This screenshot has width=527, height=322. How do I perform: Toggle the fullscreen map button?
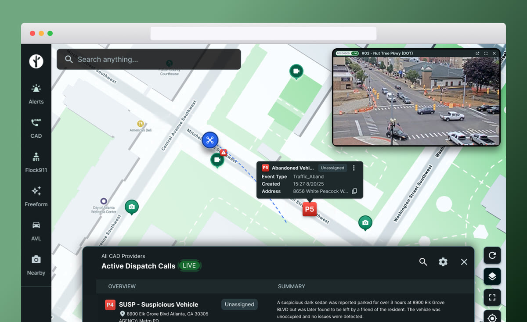pos(492,297)
